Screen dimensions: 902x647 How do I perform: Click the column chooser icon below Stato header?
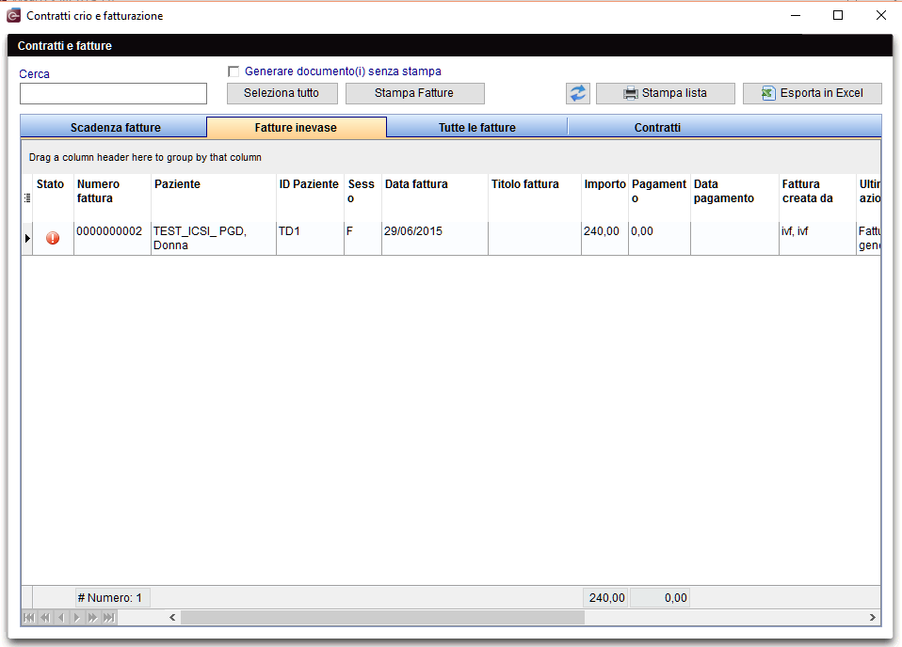pyautogui.click(x=27, y=197)
